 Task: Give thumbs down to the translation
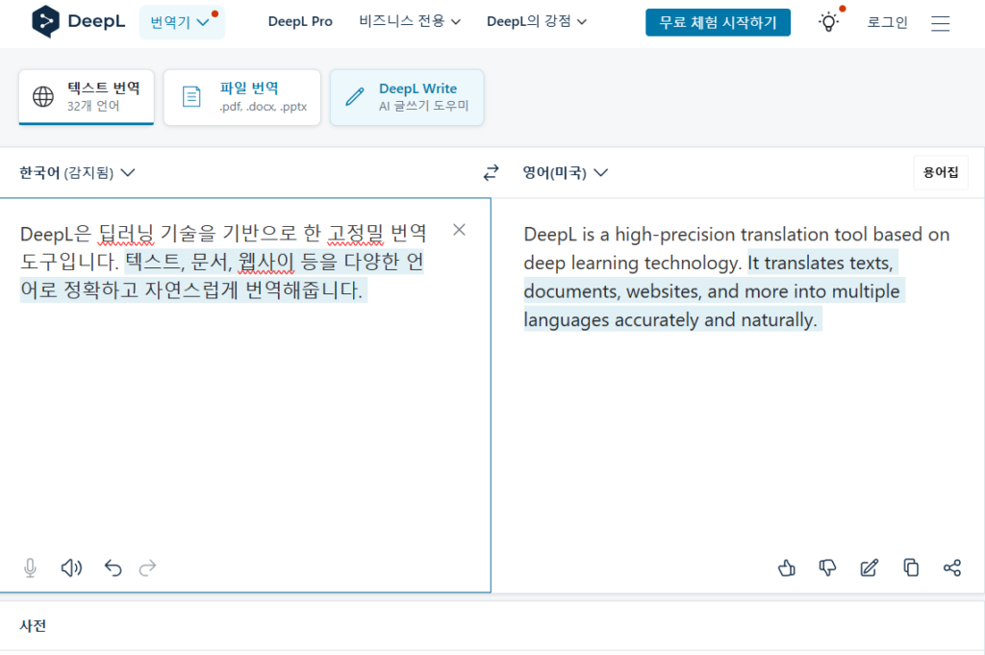tap(828, 567)
